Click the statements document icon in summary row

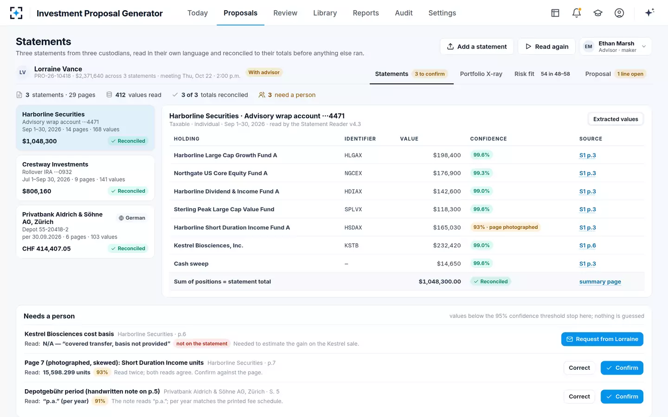[19, 95]
